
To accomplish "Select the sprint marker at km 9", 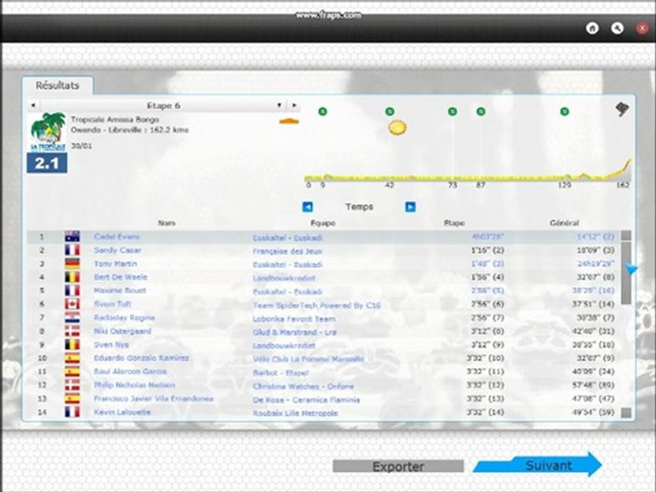I will (x=323, y=111).
